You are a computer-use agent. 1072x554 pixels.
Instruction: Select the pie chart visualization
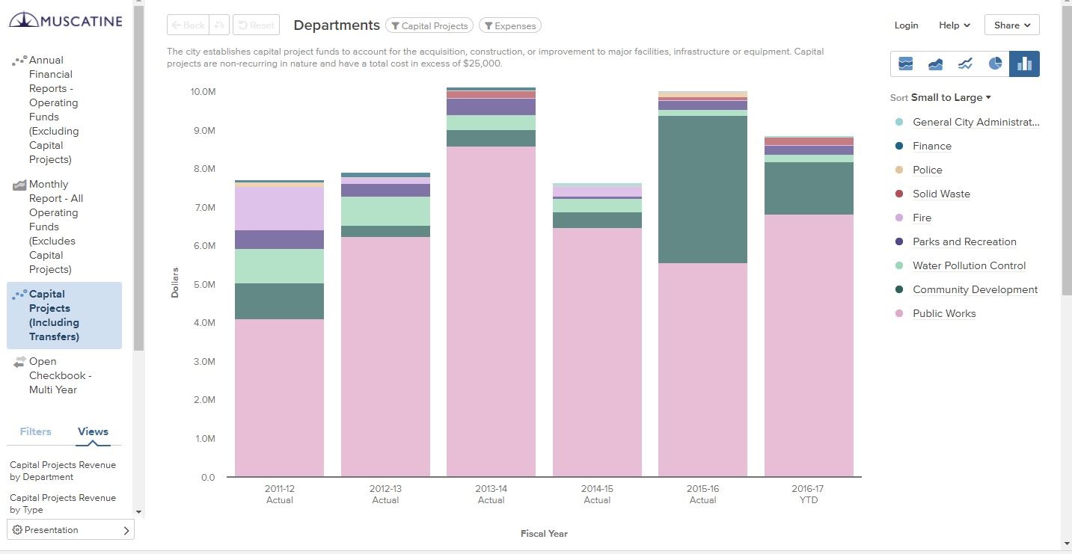click(995, 64)
